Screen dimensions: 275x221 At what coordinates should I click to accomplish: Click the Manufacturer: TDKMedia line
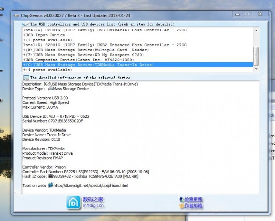43,148
